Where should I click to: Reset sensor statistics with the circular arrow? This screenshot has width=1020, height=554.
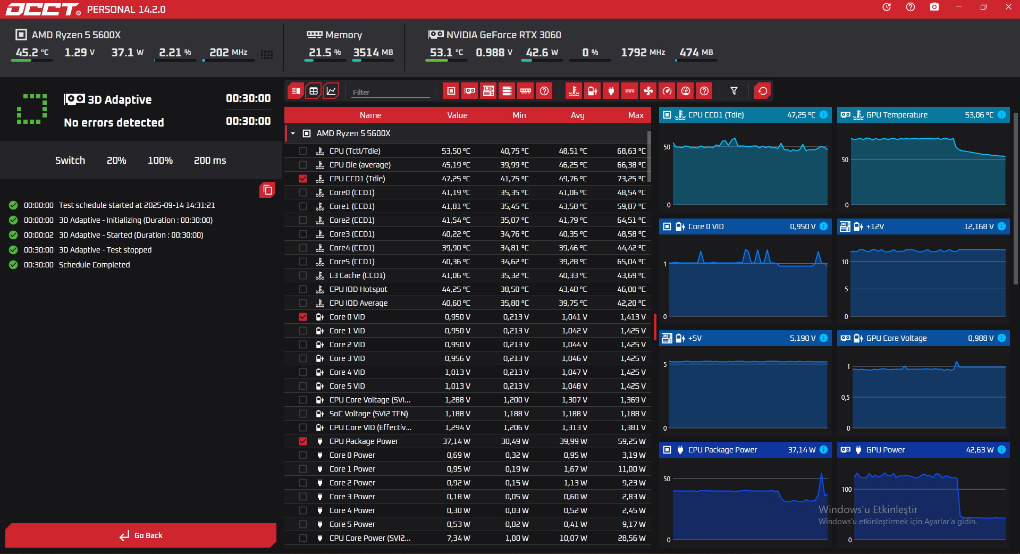[x=763, y=91]
